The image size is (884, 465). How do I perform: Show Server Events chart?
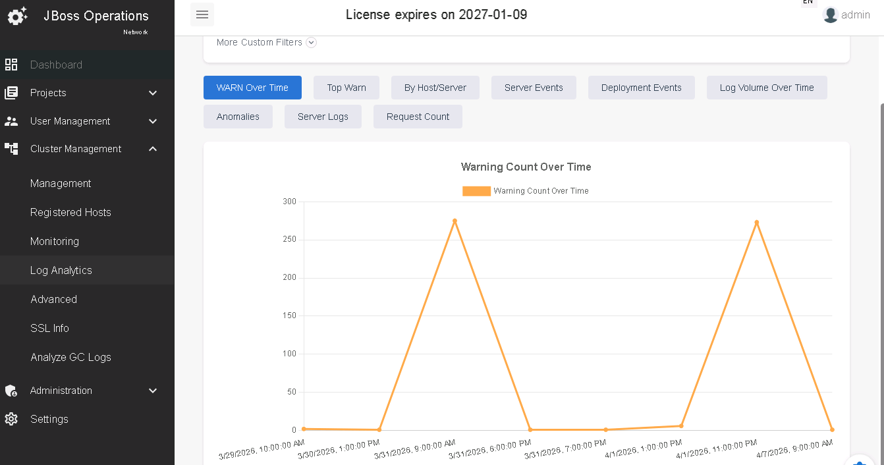534,88
